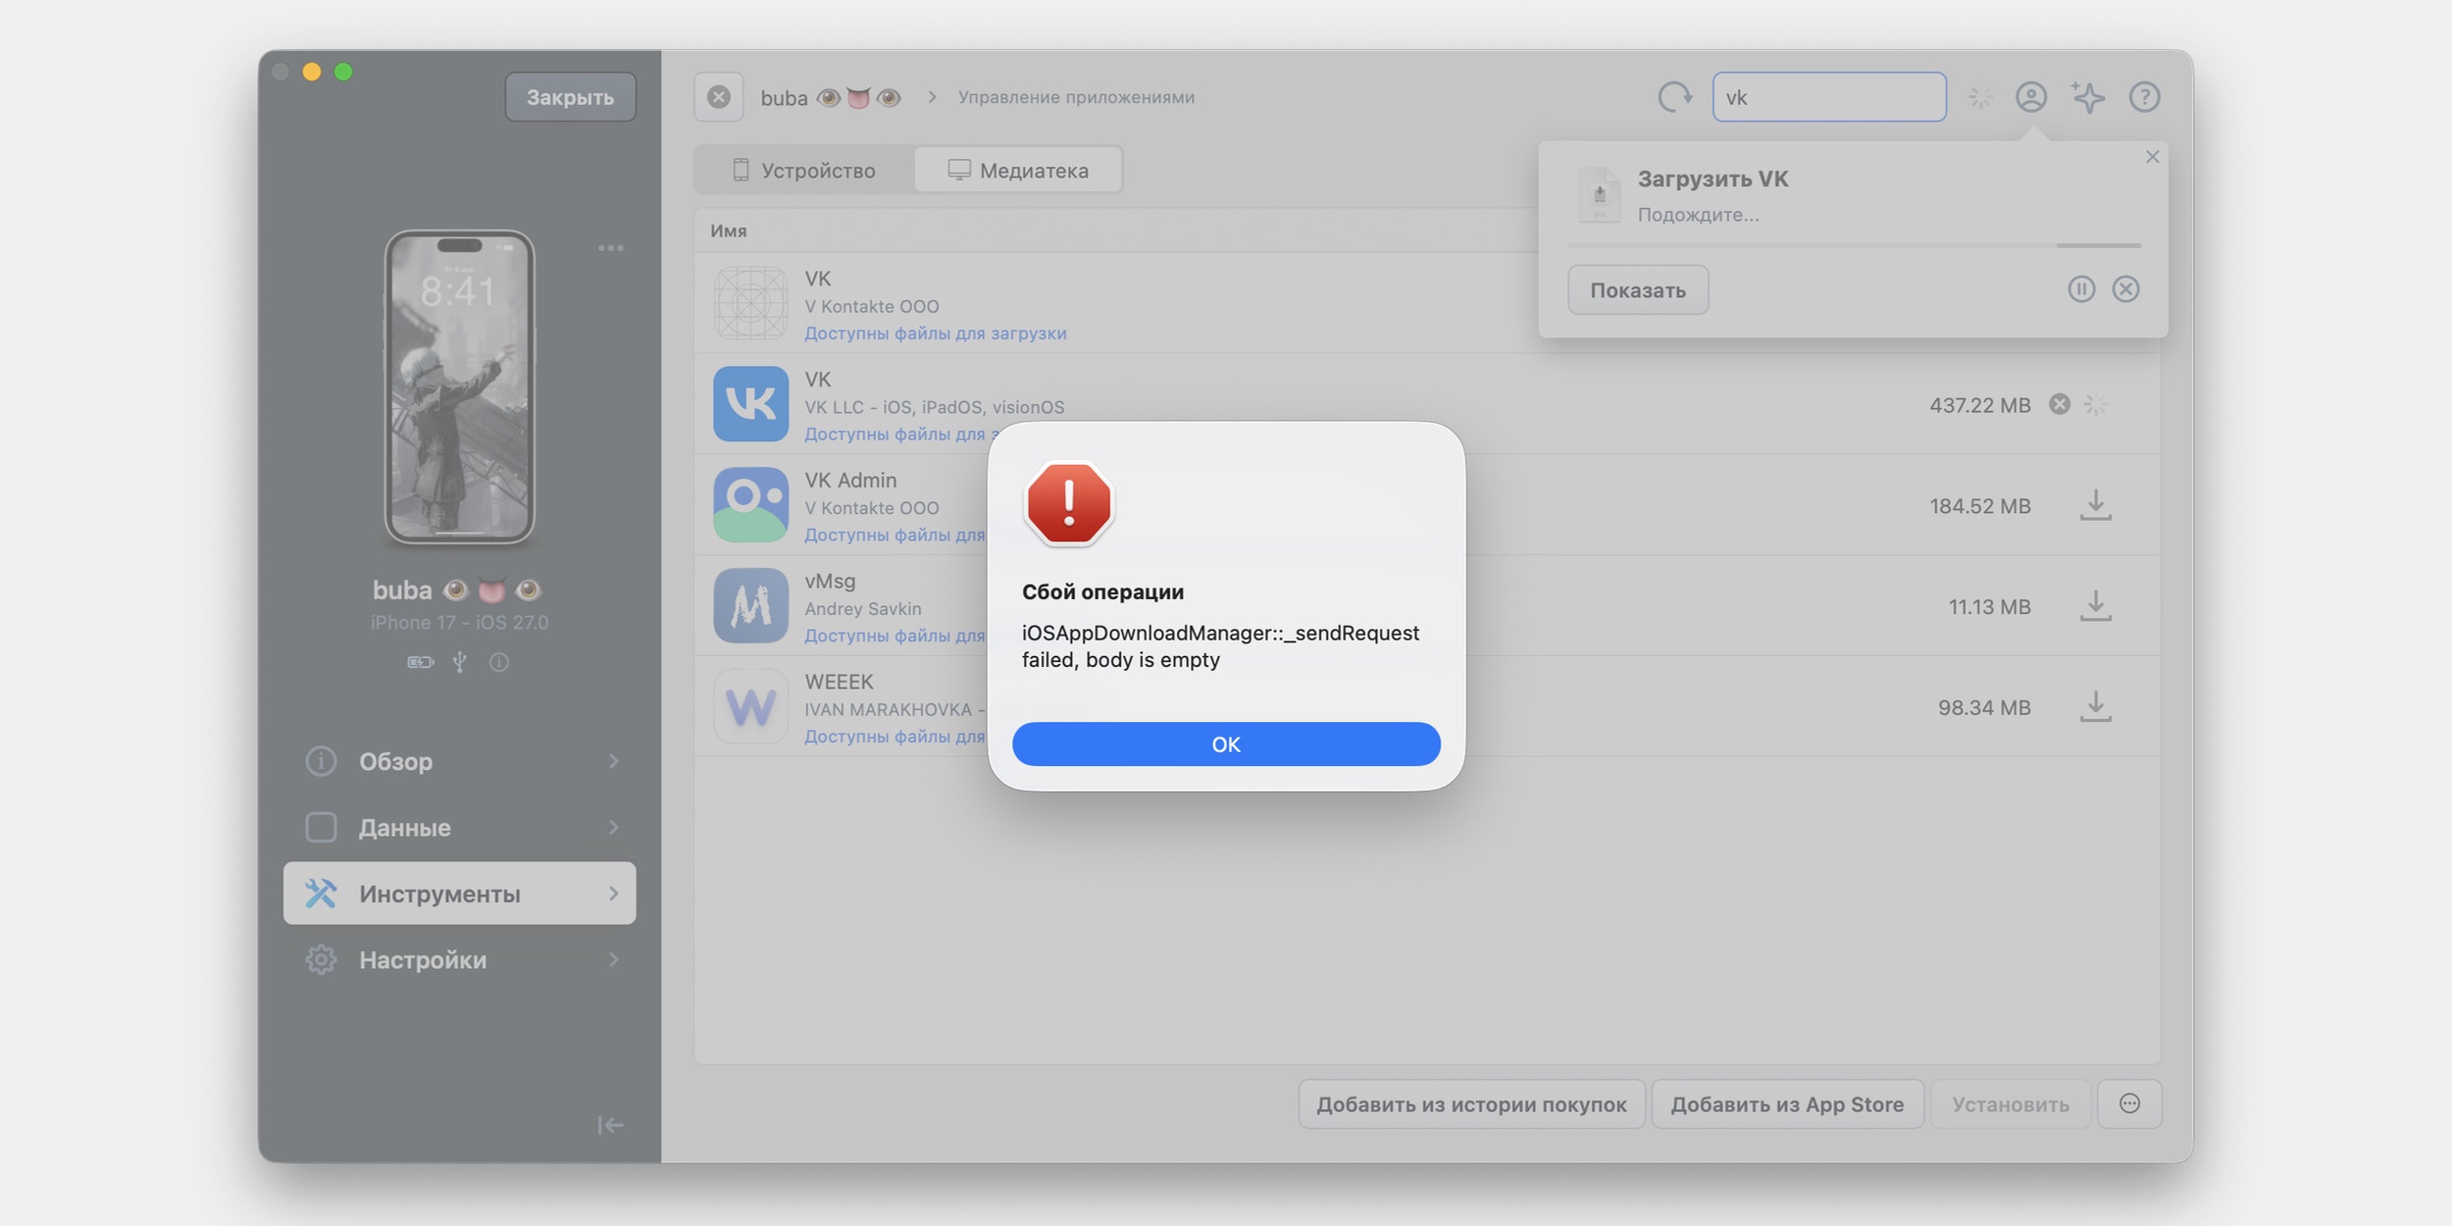Open the more options button next to Установить
The height and width of the screenshot is (1226, 2452).
pyautogui.click(x=2129, y=1104)
